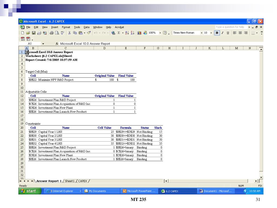Copy the selection using toolbar icon
The height and width of the screenshot is (208, 277).
[x=75, y=33]
